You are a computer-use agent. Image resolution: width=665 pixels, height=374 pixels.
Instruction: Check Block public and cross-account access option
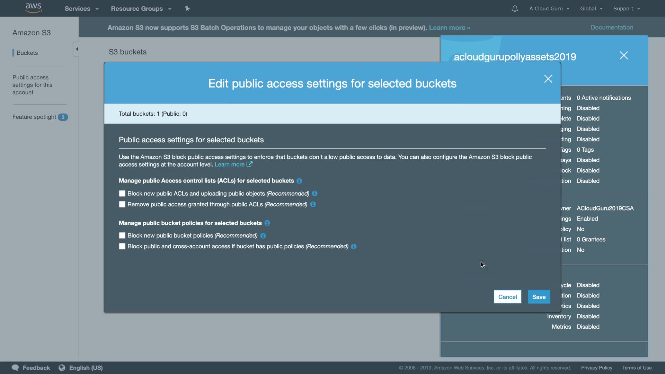point(122,246)
